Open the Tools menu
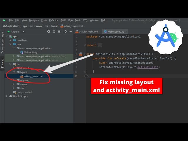 point(78,20)
